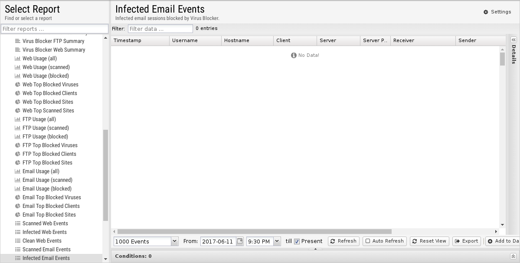Click the Settings gear icon
520x263 pixels.
pyautogui.click(x=486, y=12)
